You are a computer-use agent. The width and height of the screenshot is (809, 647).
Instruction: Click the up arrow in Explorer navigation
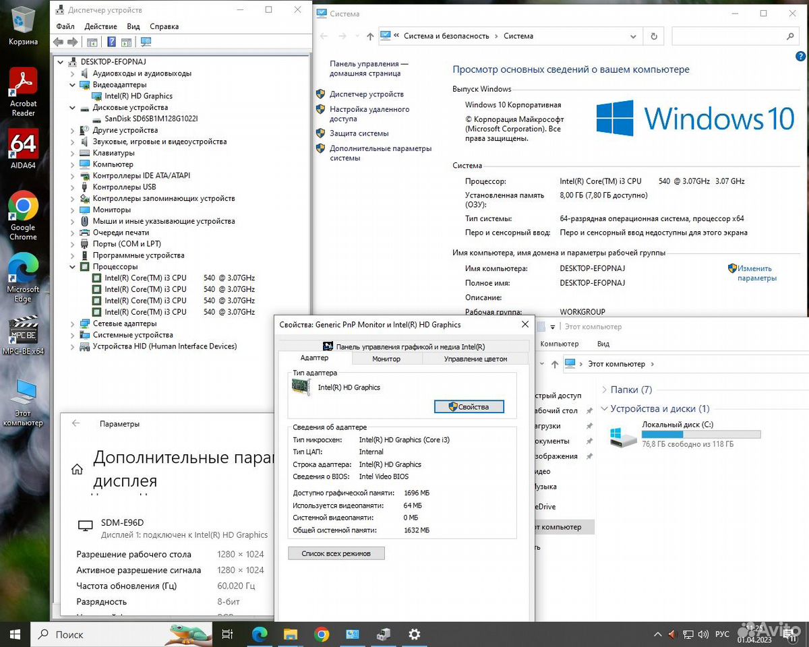pyautogui.click(x=554, y=364)
